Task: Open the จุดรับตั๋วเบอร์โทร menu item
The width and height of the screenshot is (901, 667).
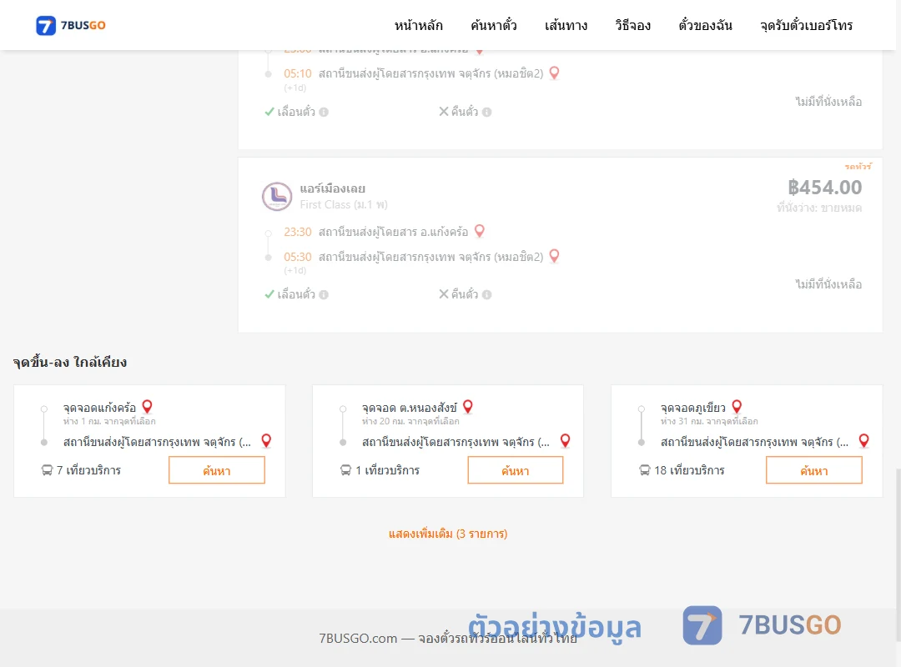Action: (806, 25)
